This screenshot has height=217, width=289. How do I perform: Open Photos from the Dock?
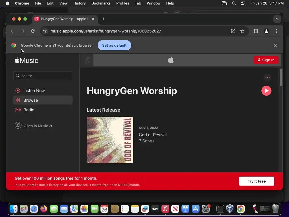(x=84, y=209)
